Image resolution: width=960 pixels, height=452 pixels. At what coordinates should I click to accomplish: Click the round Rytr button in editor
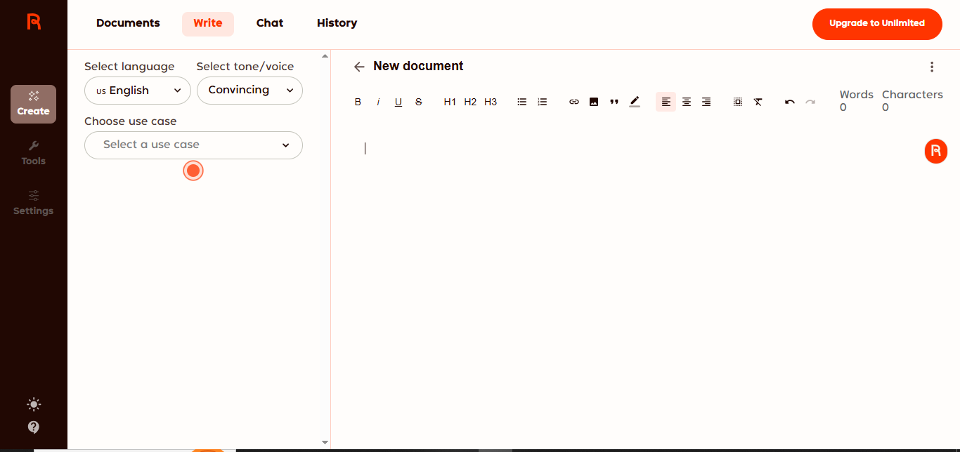pyautogui.click(x=936, y=151)
